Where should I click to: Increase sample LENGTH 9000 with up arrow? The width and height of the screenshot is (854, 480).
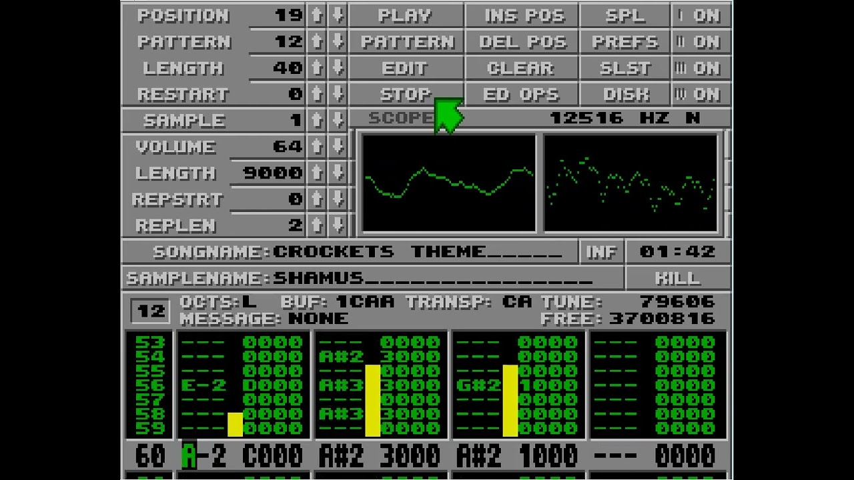pos(317,173)
